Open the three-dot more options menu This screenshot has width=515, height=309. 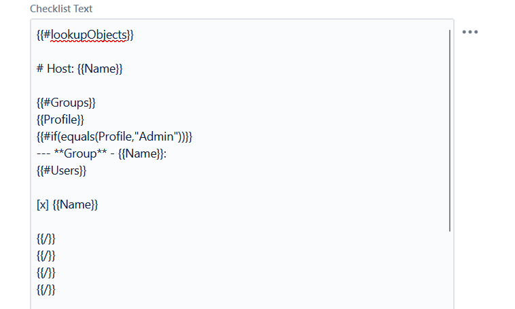tap(470, 32)
